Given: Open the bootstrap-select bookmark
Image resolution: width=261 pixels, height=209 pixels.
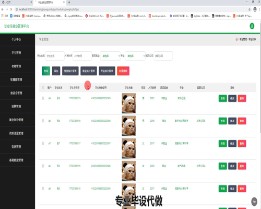Looking at the screenshot, I should coord(158,16).
